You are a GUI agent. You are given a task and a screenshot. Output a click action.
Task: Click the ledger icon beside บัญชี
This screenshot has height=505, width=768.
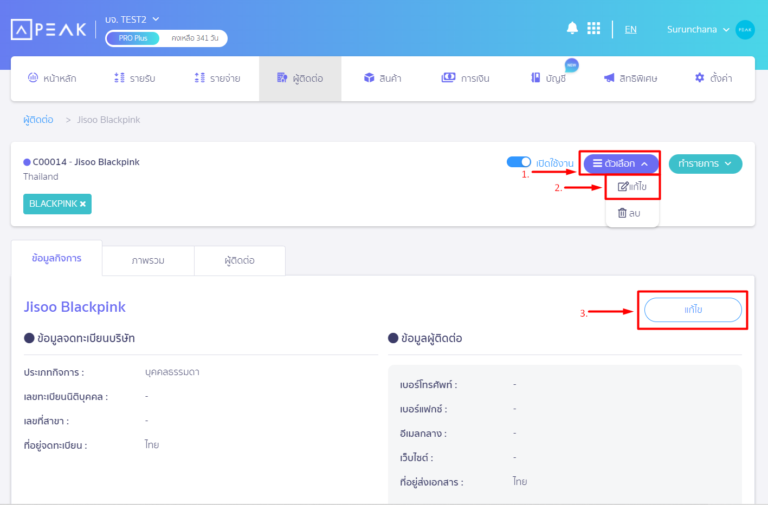pos(535,78)
